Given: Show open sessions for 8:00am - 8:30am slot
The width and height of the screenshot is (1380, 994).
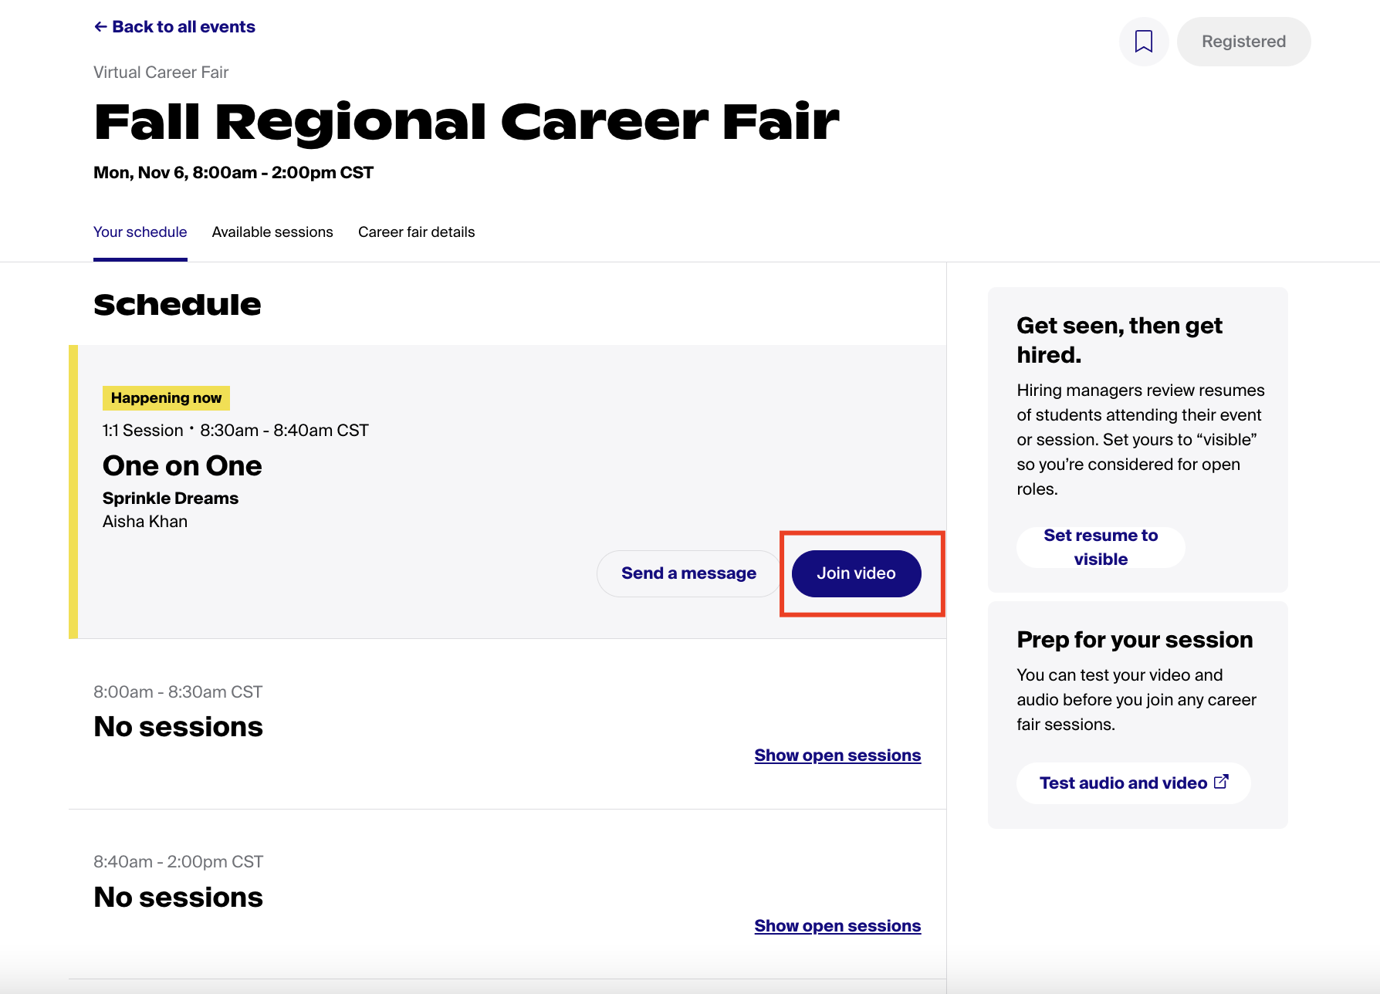Looking at the screenshot, I should tap(837, 755).
